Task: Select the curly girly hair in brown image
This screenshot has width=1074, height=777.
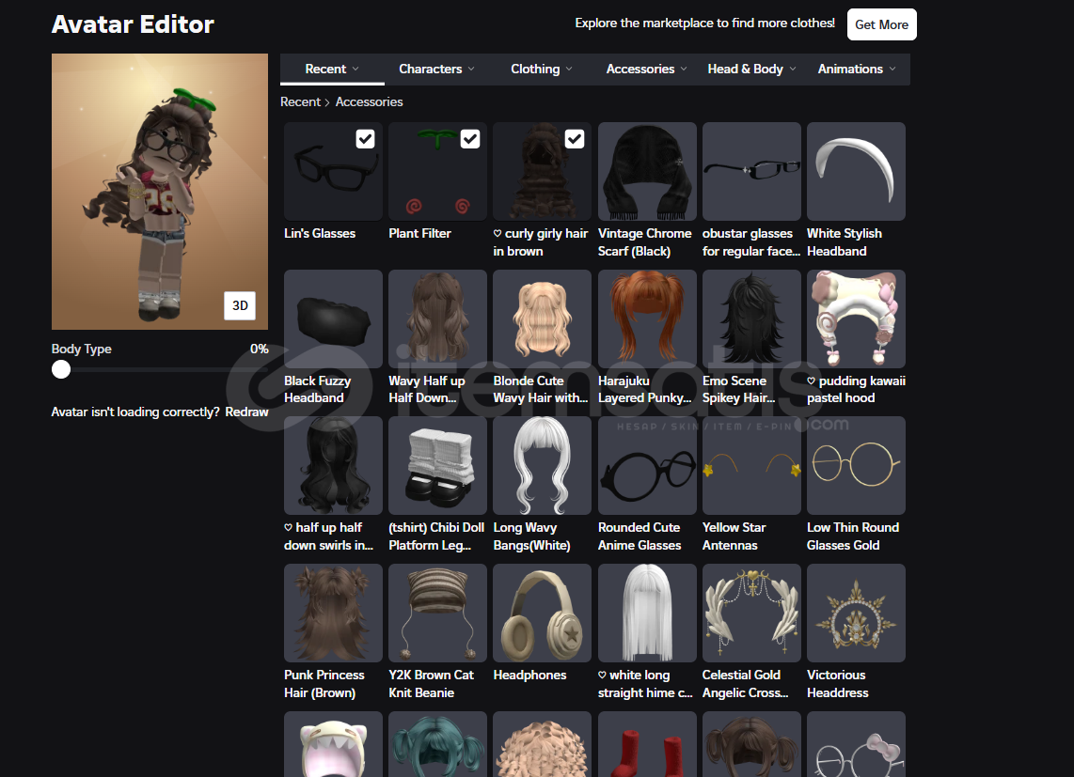Action: [542, 171]
